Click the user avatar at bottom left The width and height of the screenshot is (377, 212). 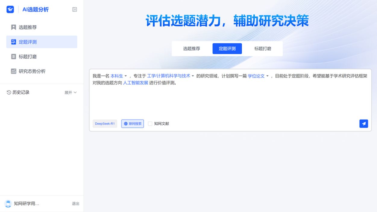8,204
